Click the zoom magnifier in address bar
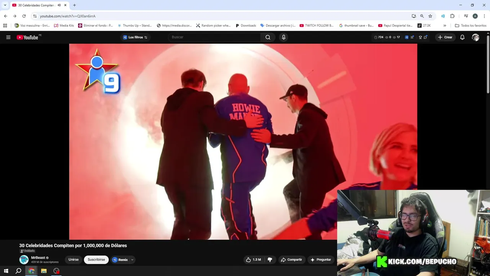 [422, 16]
